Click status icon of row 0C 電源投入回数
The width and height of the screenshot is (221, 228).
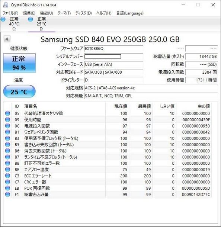pyautogui.click(x=7, y=126)
